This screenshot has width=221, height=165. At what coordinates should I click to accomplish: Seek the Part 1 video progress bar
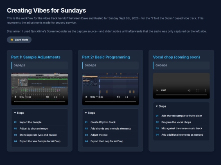click(x=40, y=101)
